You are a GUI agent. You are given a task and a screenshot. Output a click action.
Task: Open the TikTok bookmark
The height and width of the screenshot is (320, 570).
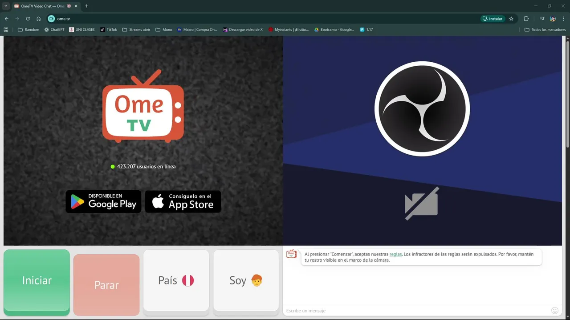109,30
